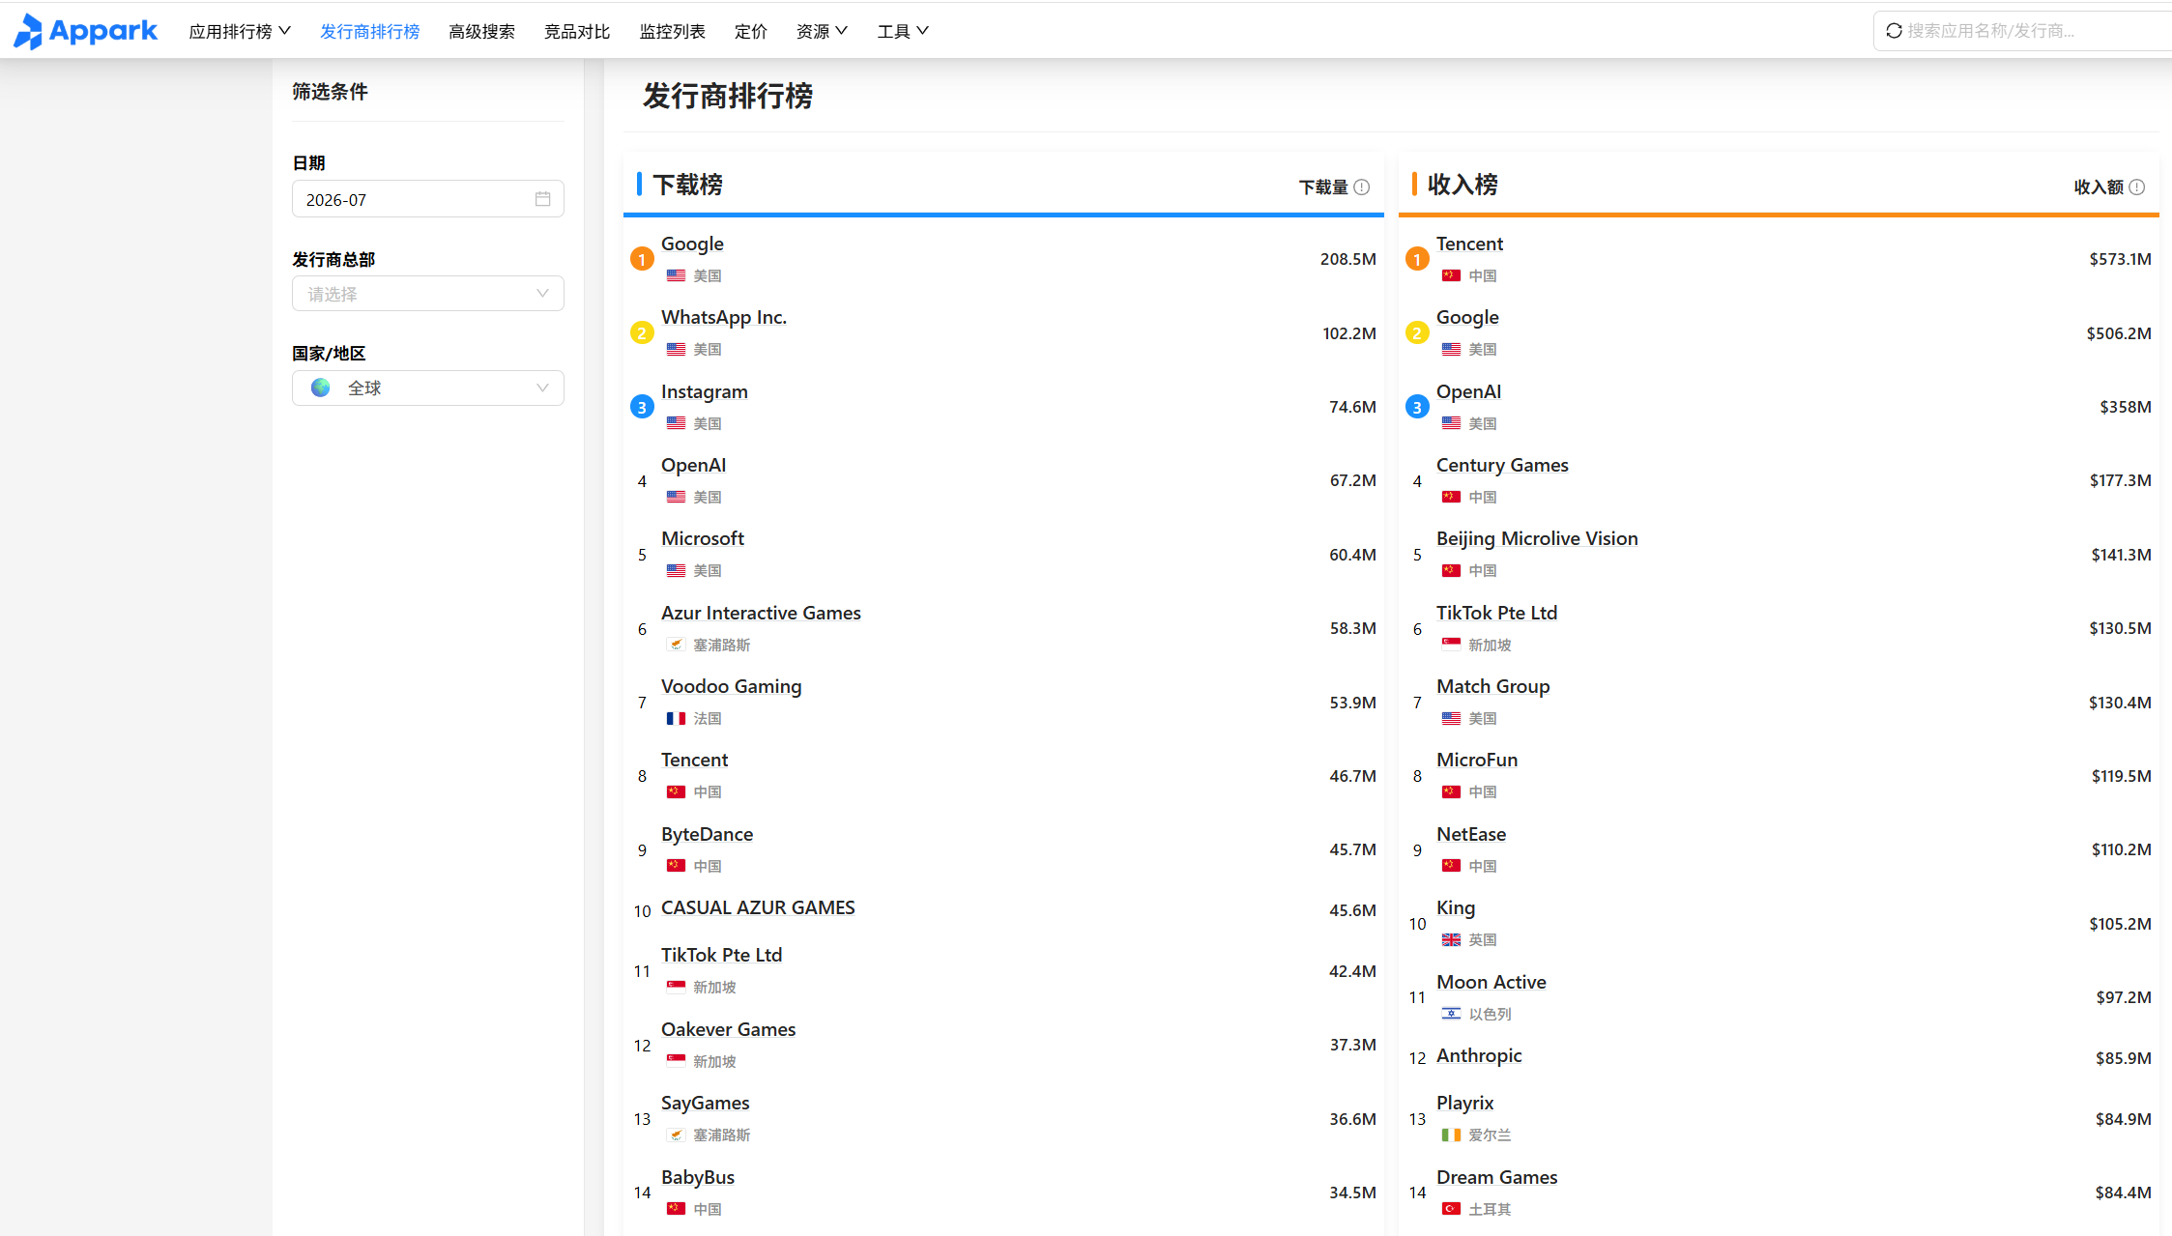
Task: Click the France flag under Voodoo Gaming
Action: point(676,719)
